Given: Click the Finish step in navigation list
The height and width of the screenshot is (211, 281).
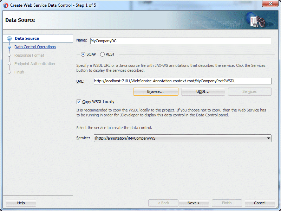Looking at the screenshot, I should (x=19, y=72).
